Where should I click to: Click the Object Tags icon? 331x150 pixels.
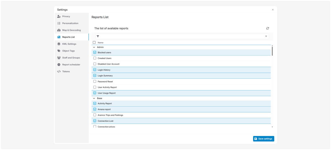pyautogui.click(x=59, y=51)
